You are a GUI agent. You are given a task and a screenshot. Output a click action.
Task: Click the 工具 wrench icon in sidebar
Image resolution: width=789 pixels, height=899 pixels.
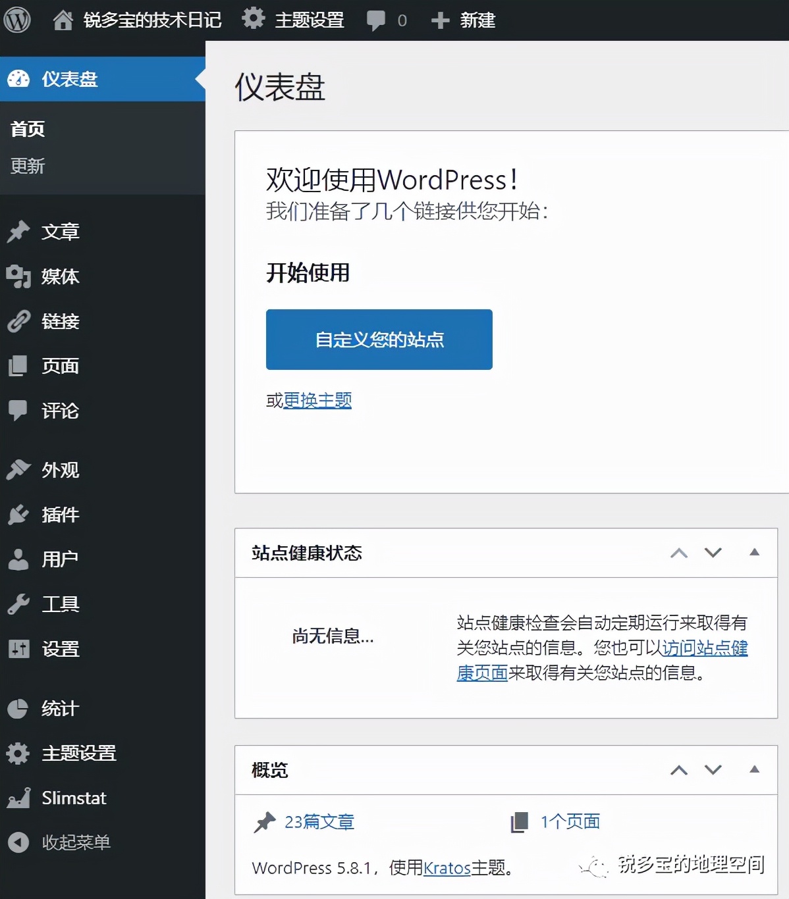point(18,604)
